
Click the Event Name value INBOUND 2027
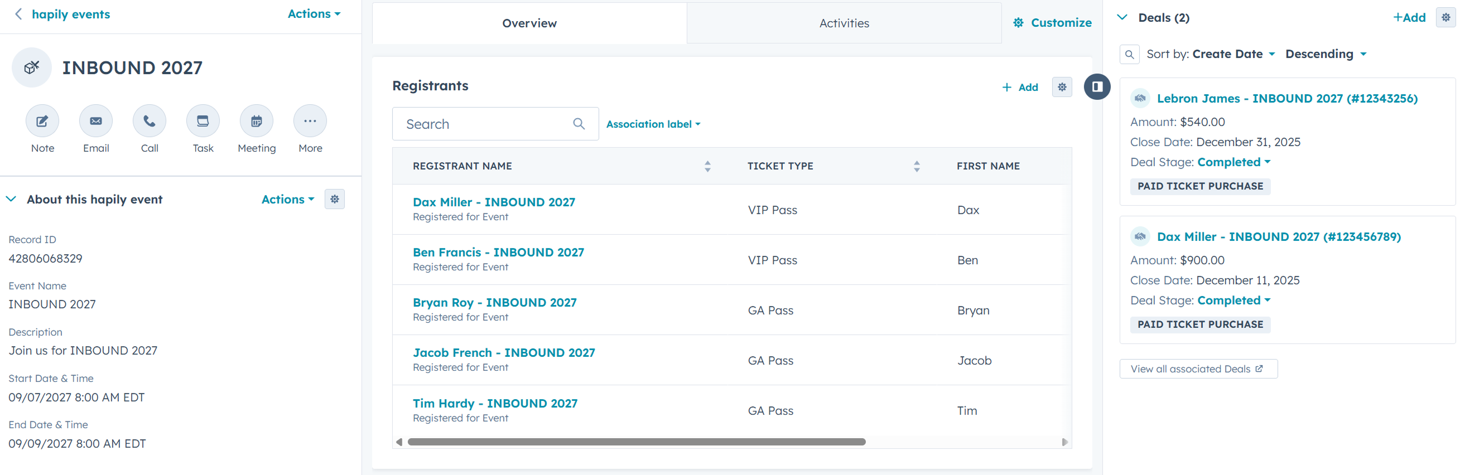52,304
